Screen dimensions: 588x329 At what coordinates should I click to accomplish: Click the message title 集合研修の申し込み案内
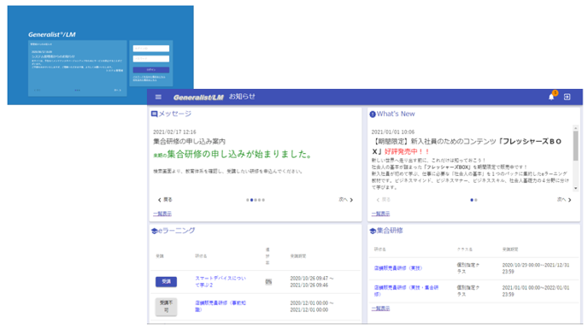[x=189, y=142]
